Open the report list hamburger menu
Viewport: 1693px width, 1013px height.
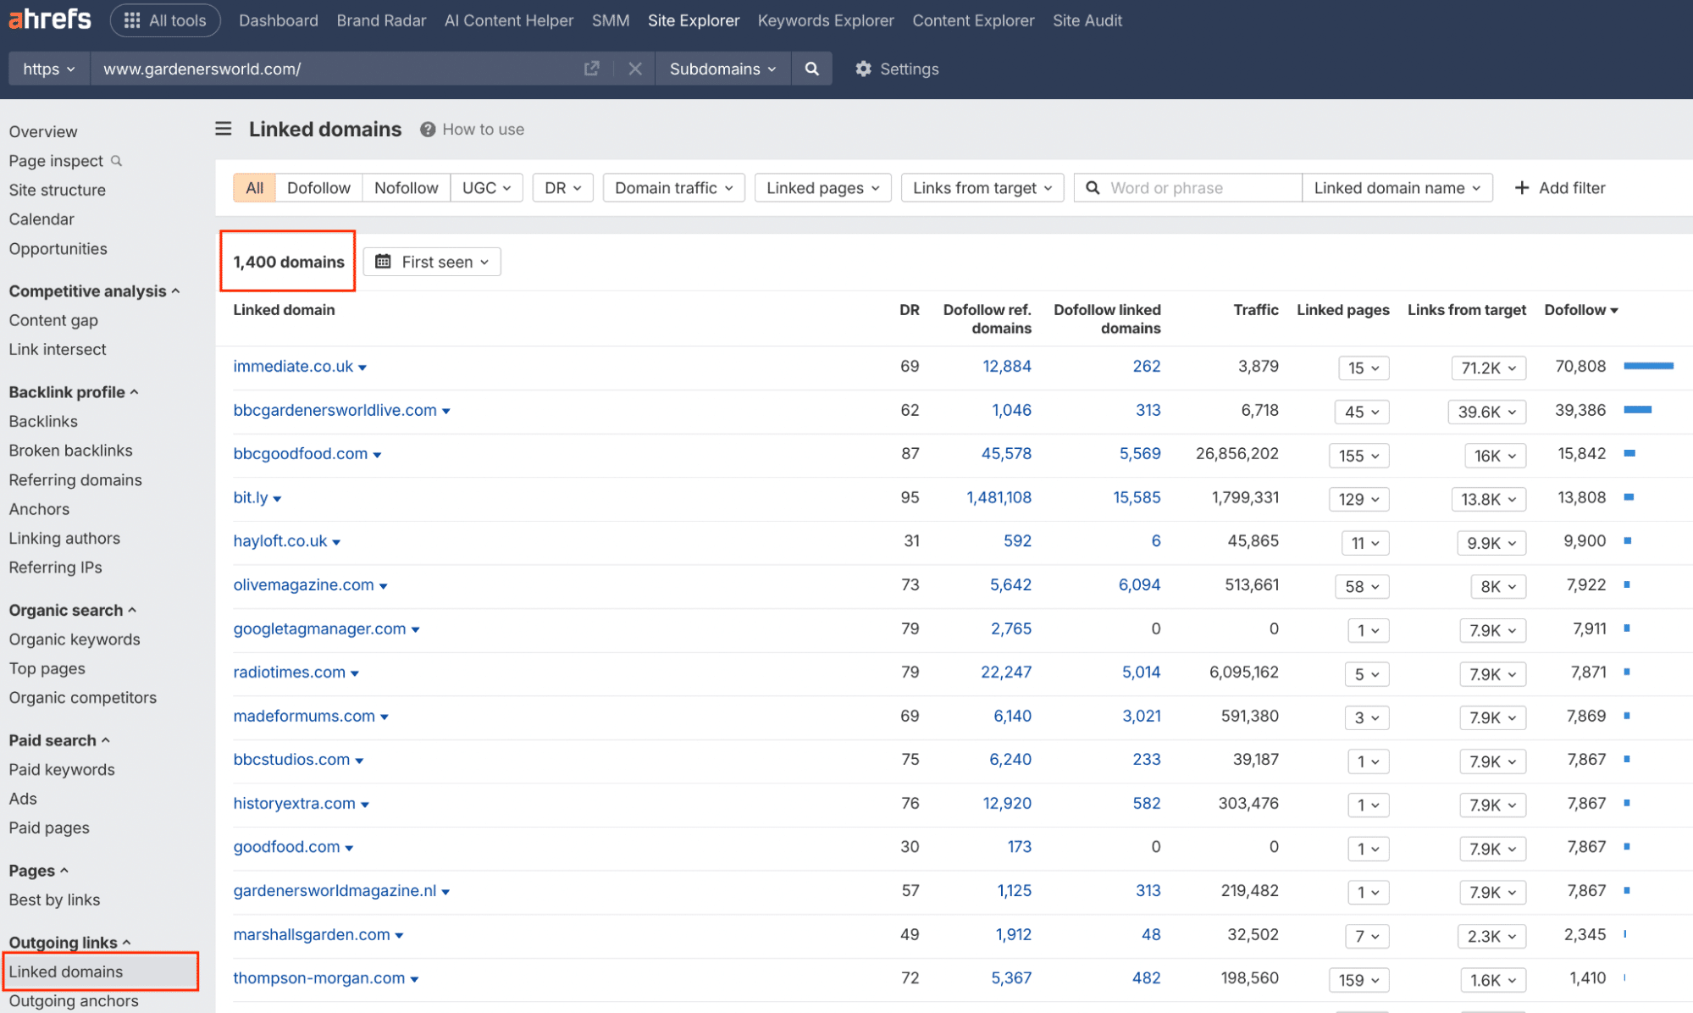pos(223,129)
